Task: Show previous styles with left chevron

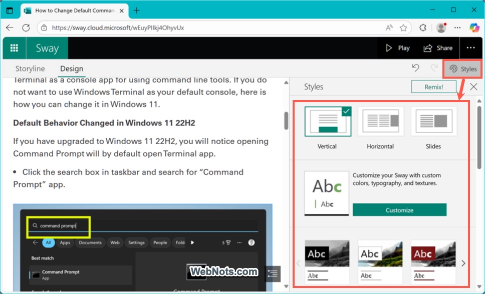Action: pyautogui.click(x=298, y=263)
